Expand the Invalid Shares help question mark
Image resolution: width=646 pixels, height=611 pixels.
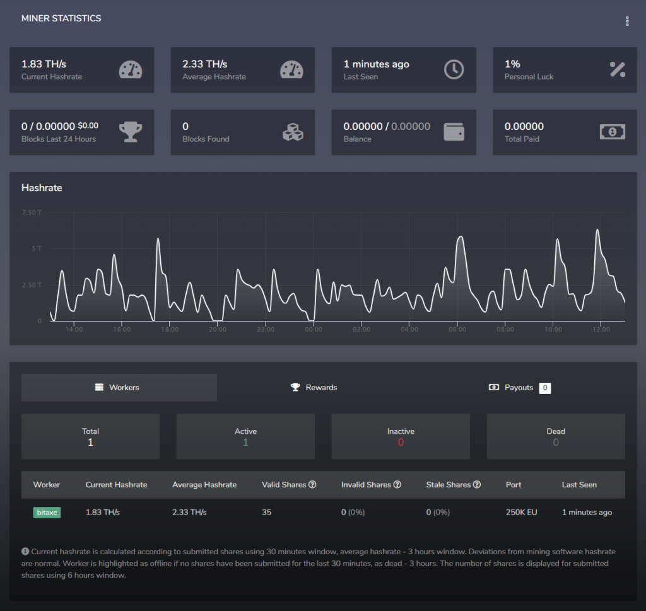tap(397, 484)
